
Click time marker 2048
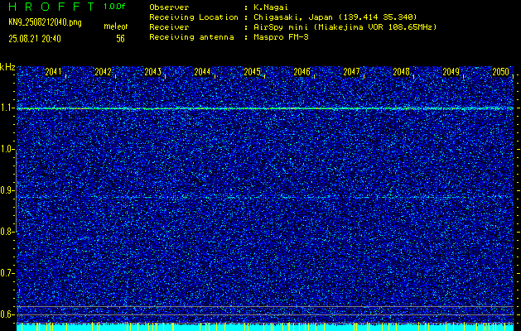[x=402, y=72]
